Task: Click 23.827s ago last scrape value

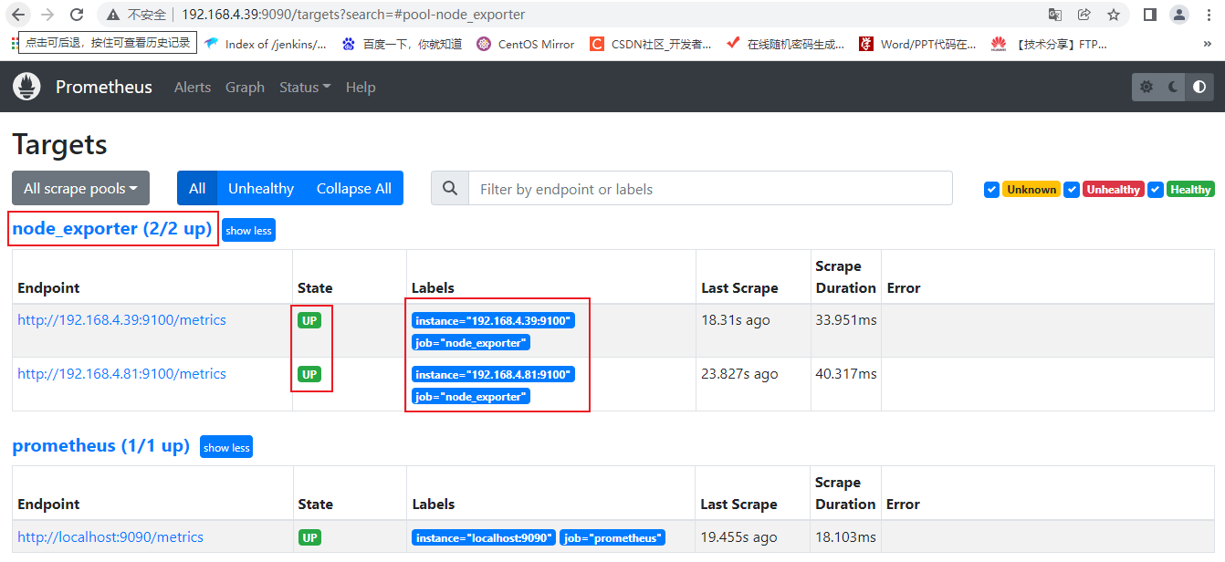Action: (739, 374)
